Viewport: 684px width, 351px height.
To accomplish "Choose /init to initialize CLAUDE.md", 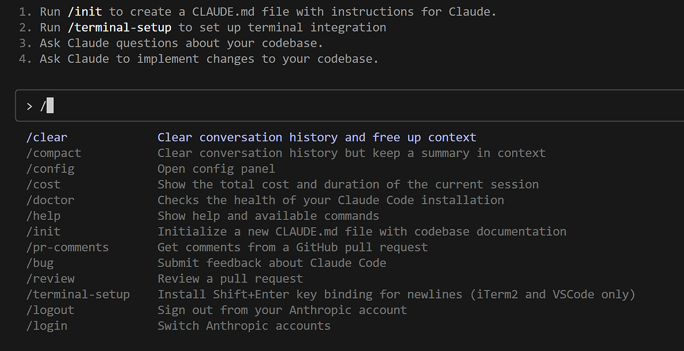I will (x=43, y=231).
